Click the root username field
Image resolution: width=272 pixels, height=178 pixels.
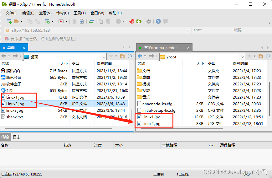(212, 30)
